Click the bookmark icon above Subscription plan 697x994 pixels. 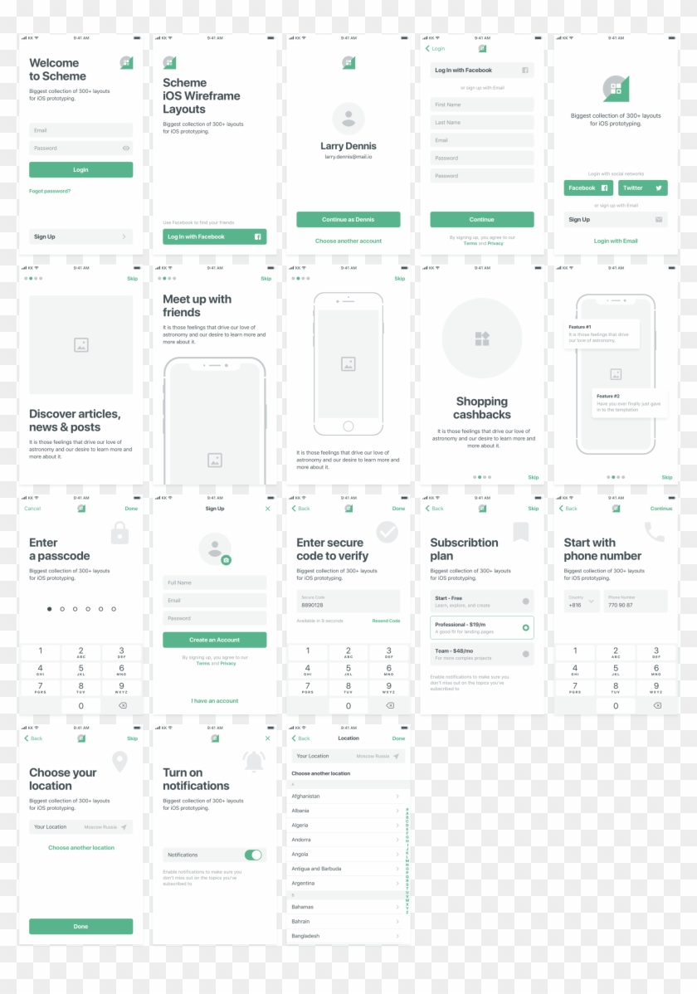click(x=520, y=534)
